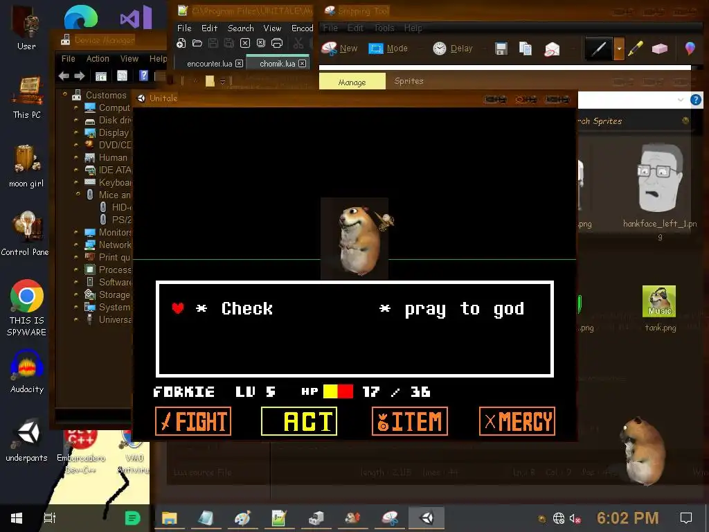Click Back arrow in Device Manager

(64, 76)
